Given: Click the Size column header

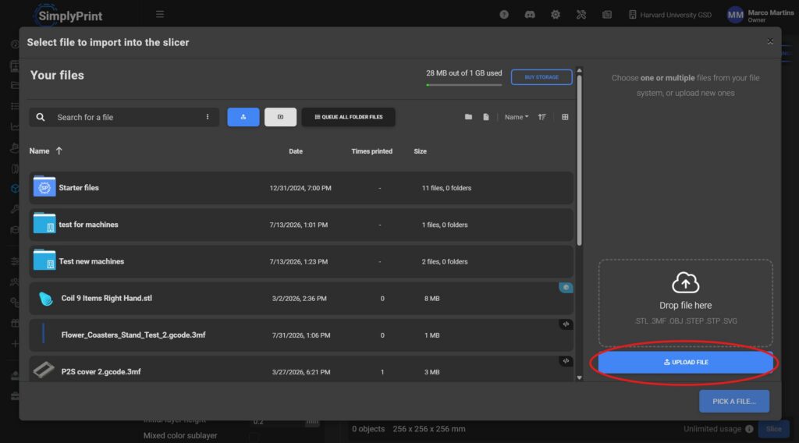Looking at the screenshot, I should tap(421, 151).
